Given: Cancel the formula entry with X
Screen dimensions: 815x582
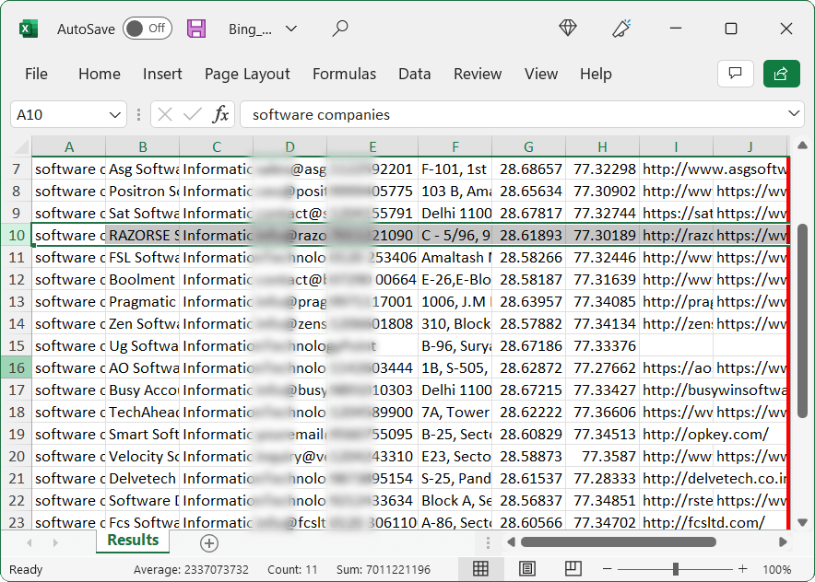Looking at the screenshot, I should [165, 114].
